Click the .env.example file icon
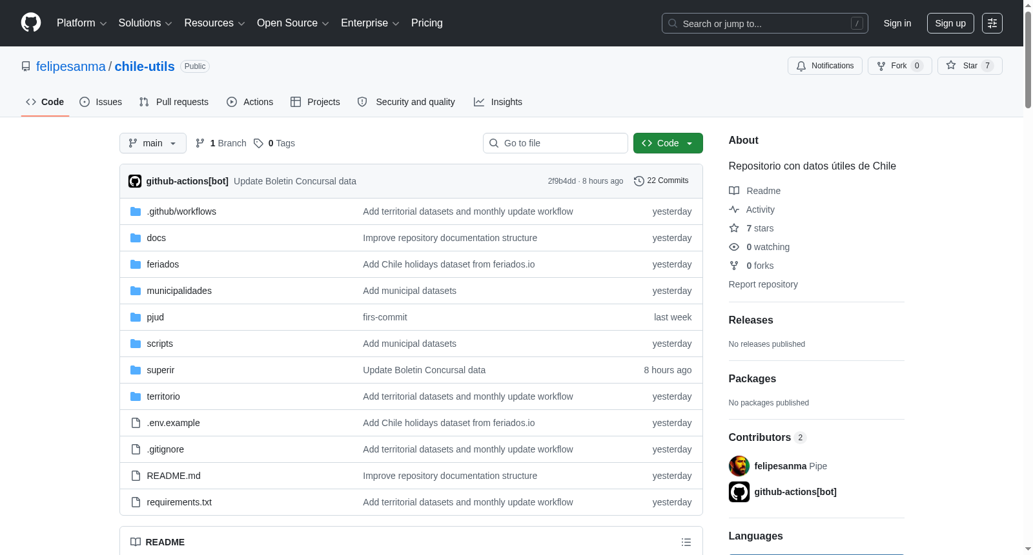The width and height of the screenshot is (1033, 555). [x=136, y=423]
